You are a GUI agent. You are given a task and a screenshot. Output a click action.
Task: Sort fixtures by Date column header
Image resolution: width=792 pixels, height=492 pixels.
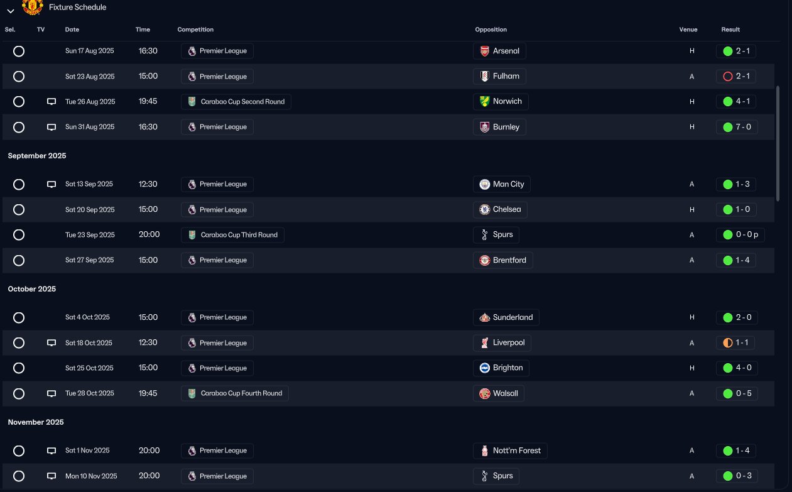(x=72, y=30)
